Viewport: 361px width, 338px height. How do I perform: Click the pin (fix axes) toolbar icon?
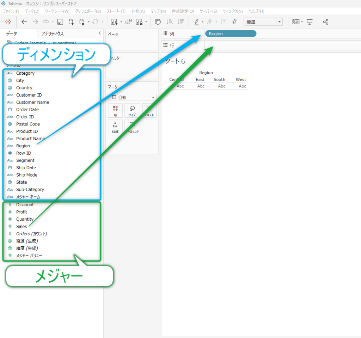[x=234, y=22]
